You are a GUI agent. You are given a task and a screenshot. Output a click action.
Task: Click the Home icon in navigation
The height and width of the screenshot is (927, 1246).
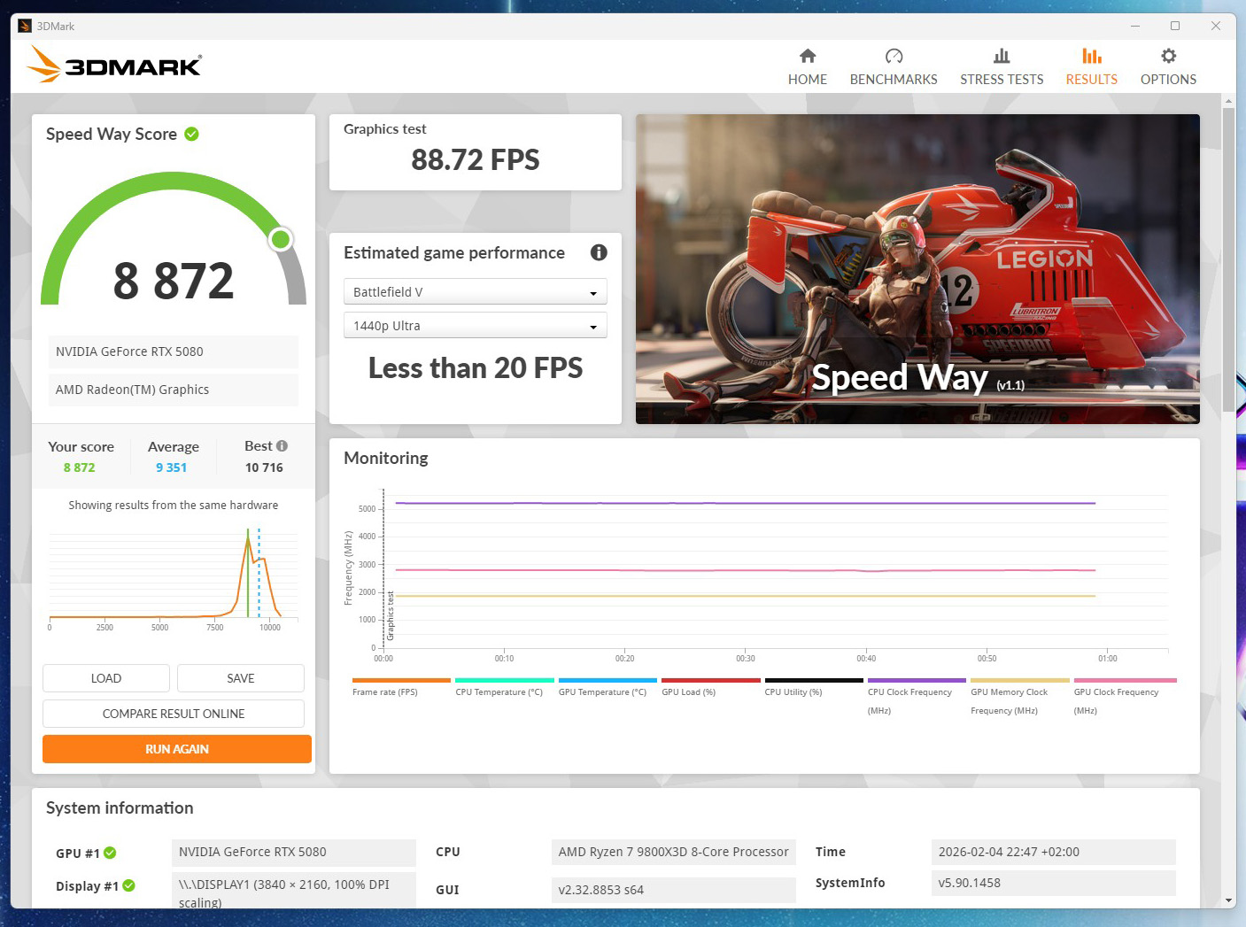[807, 57]
